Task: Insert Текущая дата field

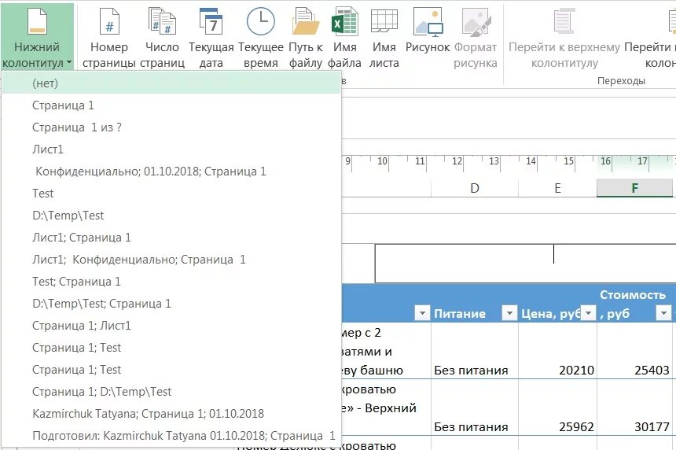Action: tap(211, 37)
